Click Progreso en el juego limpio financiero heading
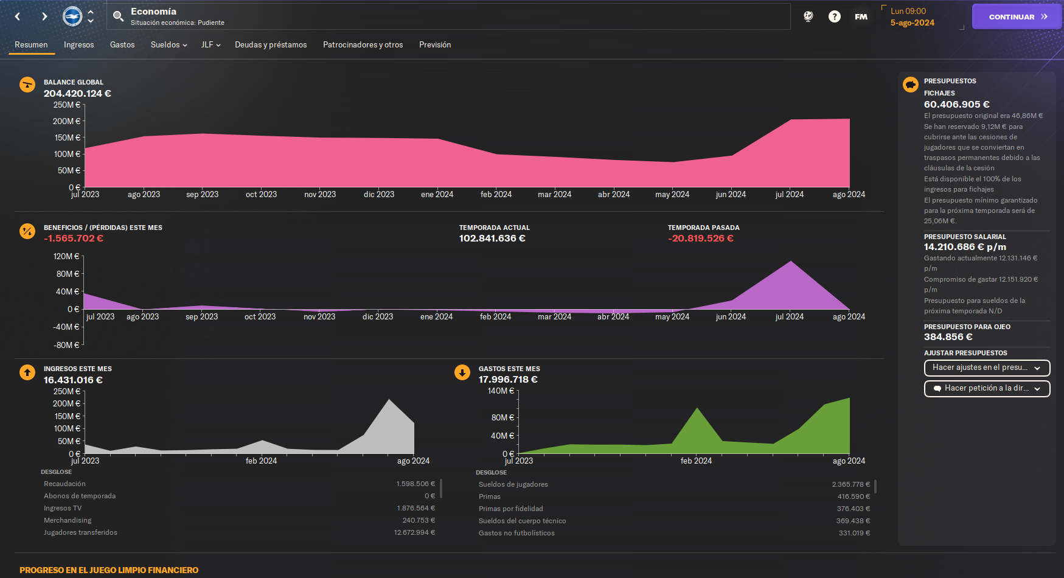The width and height of the screenshot is (1064, 578). coord(109,570)
